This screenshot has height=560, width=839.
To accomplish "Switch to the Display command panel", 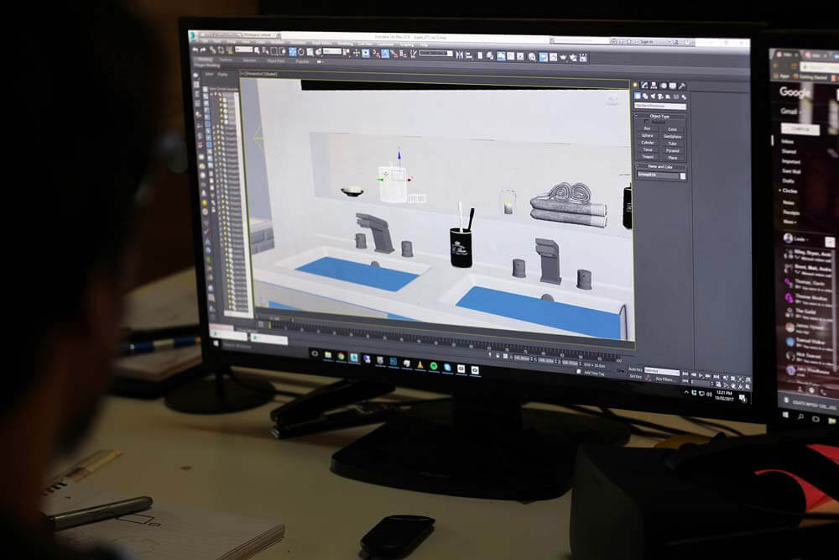I will click(673, 86).
